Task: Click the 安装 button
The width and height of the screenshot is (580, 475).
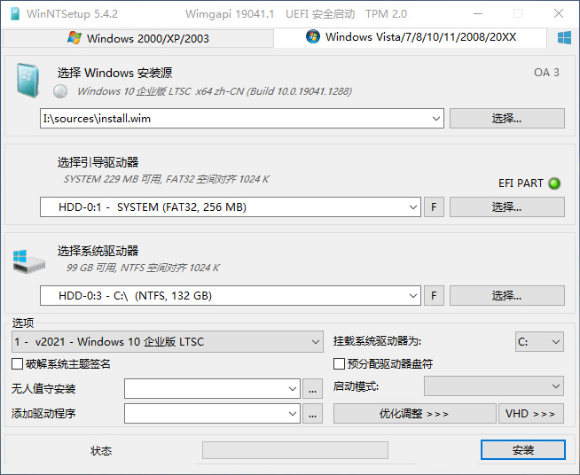Action: click(522, 450)
